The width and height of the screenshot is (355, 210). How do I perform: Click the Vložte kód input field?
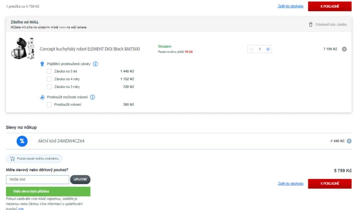(37, 179)
